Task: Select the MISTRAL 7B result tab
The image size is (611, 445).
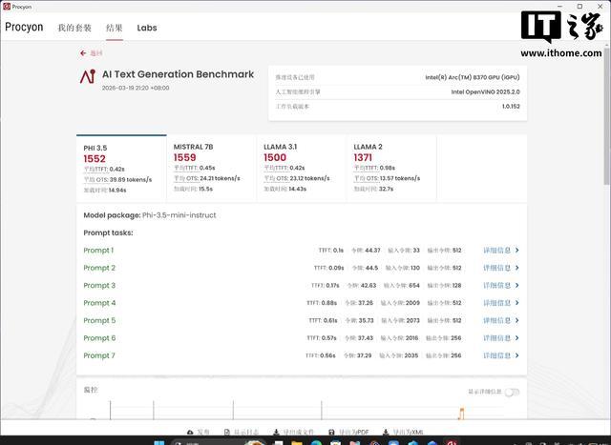Action: (x=212, y=169)
